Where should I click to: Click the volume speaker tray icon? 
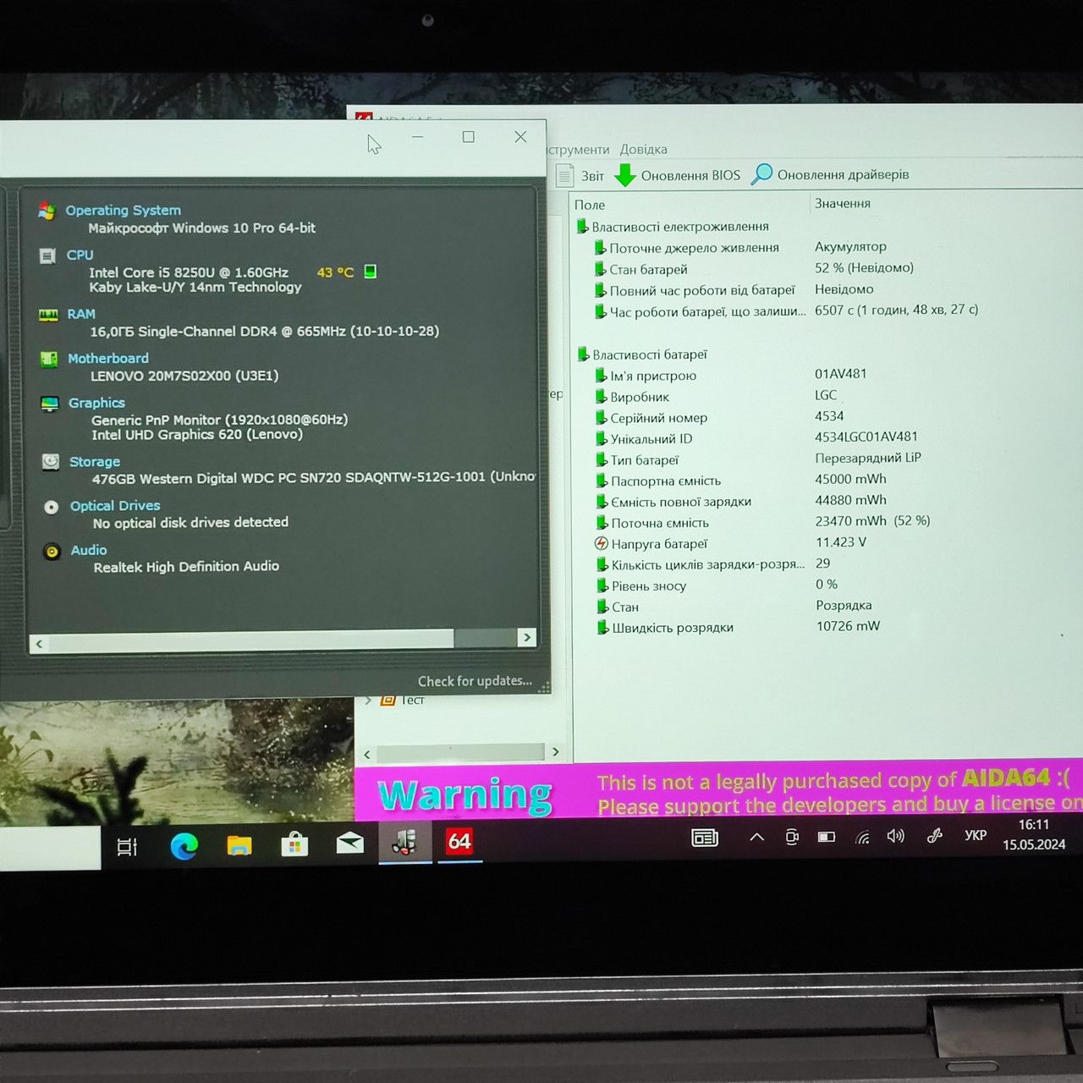point(895,837)
